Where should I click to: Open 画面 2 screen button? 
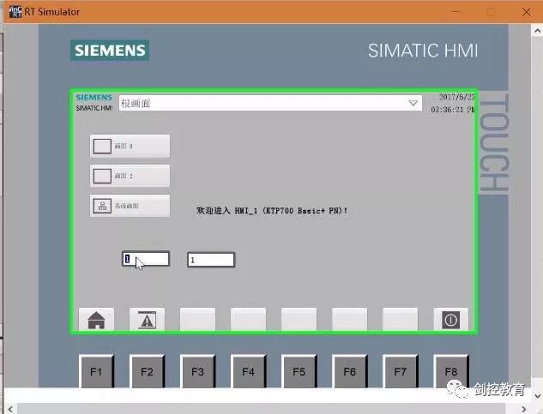point(130,176)
